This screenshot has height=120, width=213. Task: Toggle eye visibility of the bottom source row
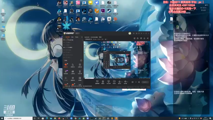tap(64, 57)
